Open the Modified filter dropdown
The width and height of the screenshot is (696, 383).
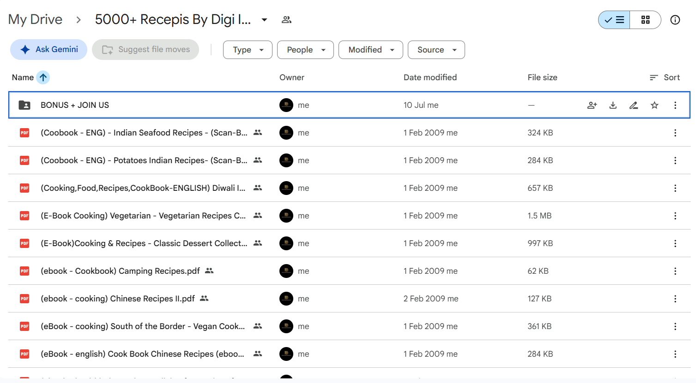point(371,50)
